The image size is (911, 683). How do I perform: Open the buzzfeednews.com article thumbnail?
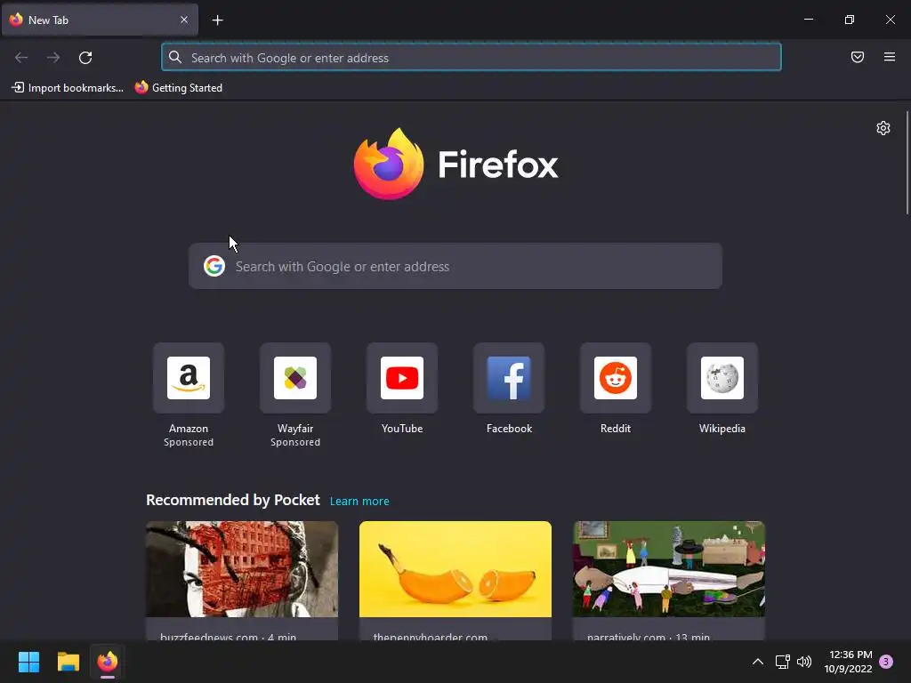pos(242,569)
